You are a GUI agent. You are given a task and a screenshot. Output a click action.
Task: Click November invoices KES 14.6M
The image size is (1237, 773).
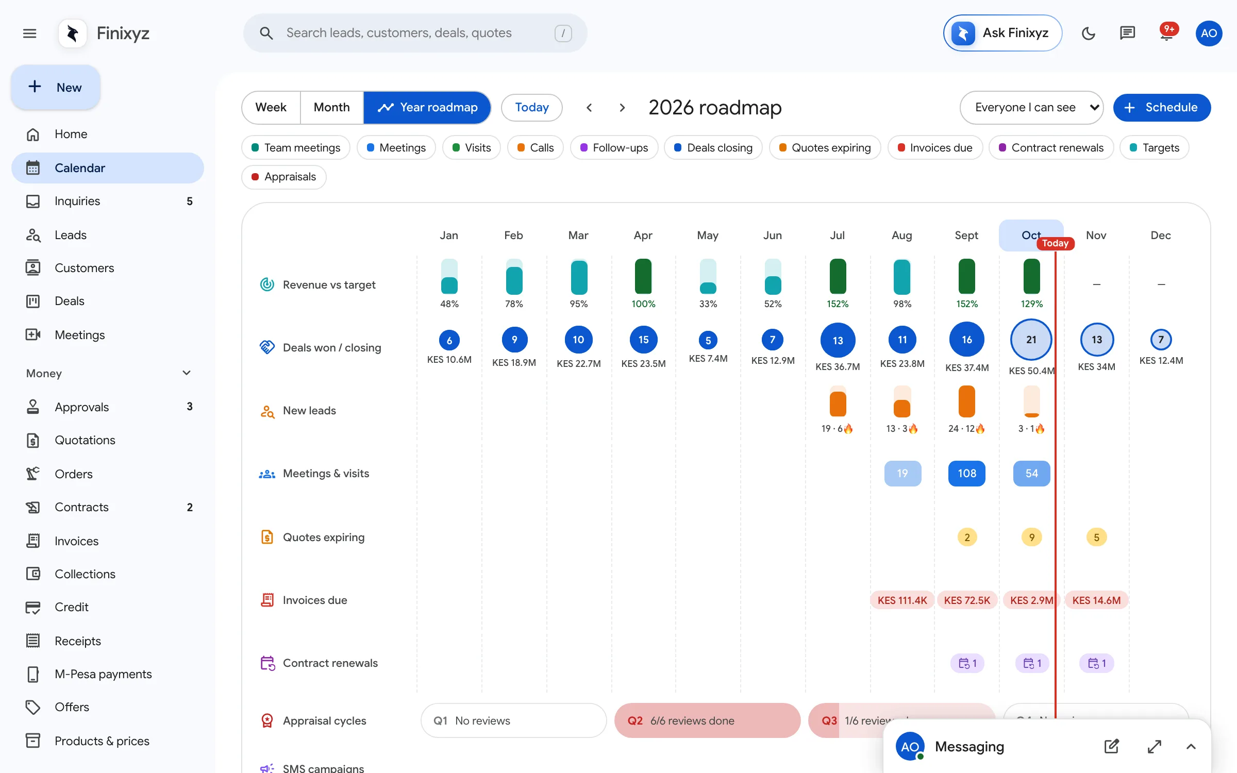tap(1096, 600)
